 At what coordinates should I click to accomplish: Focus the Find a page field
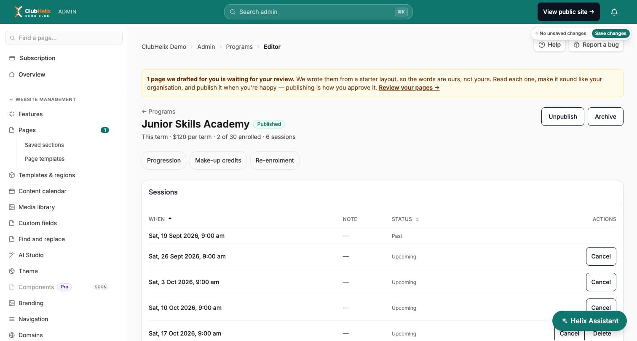pyautogui.click(x=64, y=38)
